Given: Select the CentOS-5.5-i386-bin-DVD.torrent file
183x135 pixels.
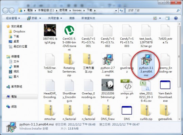Looking at the screenshot, I should click(69, 38).
